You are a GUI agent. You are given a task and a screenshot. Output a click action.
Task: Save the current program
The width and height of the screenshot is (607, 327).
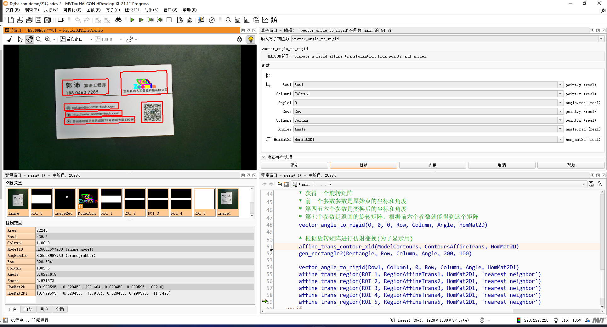pyautogui.click(x=38, y=20)
